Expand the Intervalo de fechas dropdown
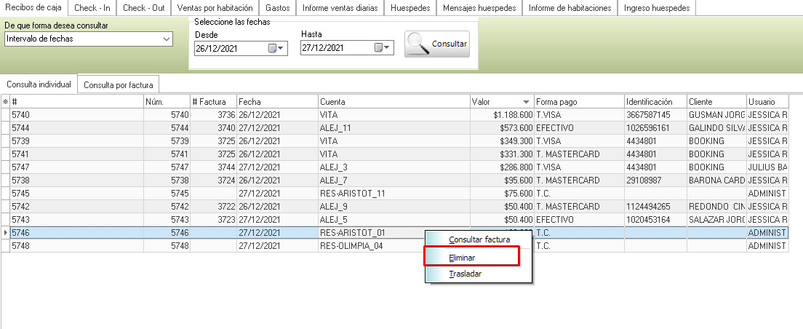This screenshot has height=329, width=803. click(167, 39)
